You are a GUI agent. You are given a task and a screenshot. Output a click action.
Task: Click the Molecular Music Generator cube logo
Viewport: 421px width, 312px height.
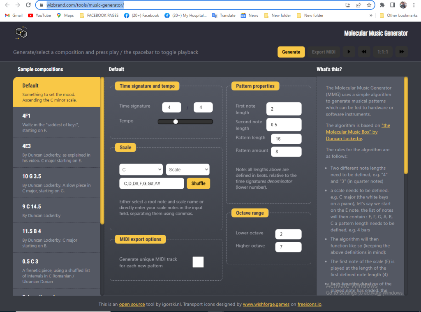point(21,33)
